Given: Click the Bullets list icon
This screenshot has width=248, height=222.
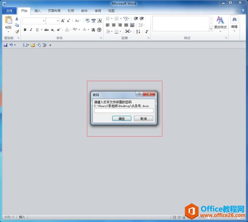Looking at the screenshot, I should pyautogui.click(x=108, y=19).
